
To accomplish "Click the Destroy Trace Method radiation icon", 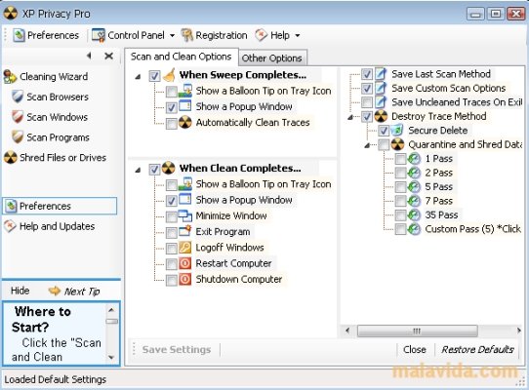I will click(x=382, y=116).
